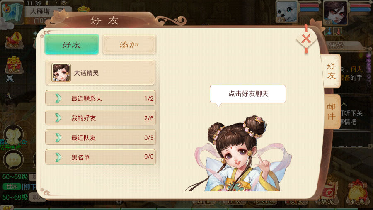Expand the 黑名单 blacklist group
The image size is (373, 210).
click(x=100, y=157)
